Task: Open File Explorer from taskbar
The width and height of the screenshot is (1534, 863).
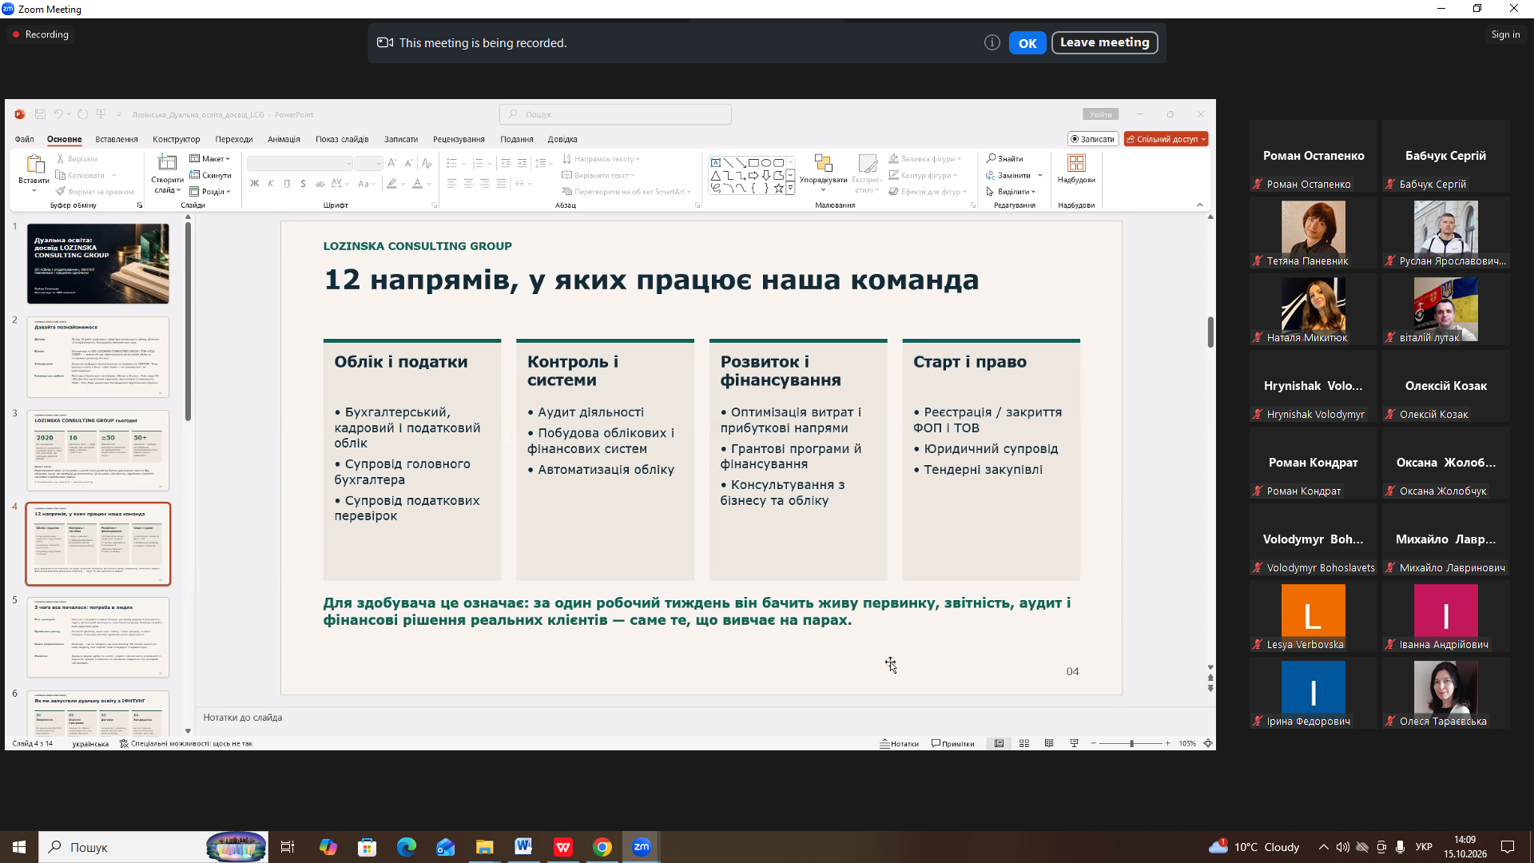Action: click(x=484, y=847)
